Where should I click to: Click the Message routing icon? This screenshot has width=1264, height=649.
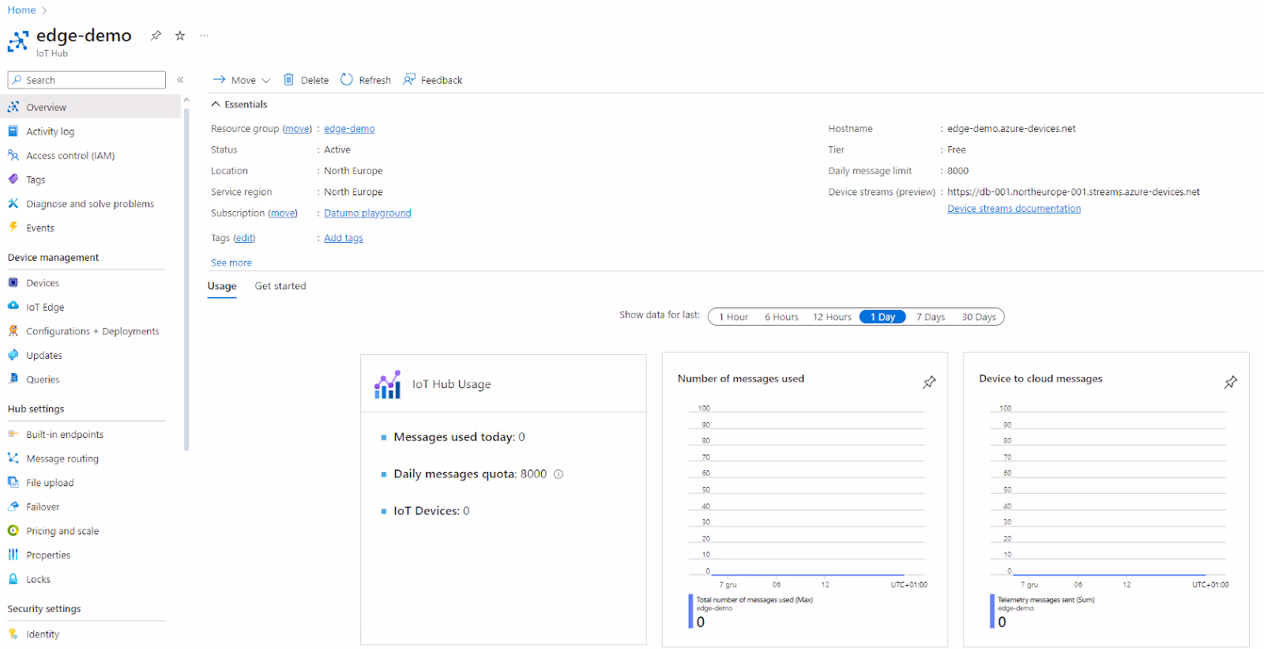13,458
